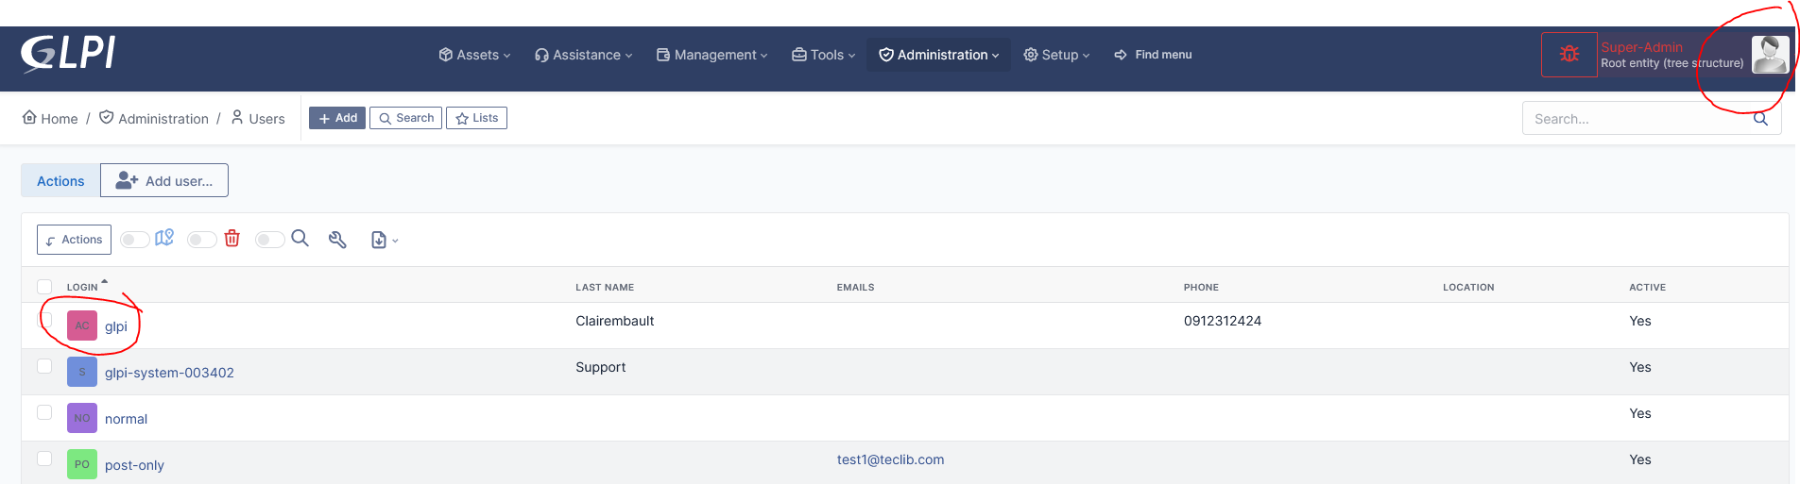Focus the global Search input field
Image resolution: width=1800 pixels, height=484 pixels.
[x=1637, y=119]
